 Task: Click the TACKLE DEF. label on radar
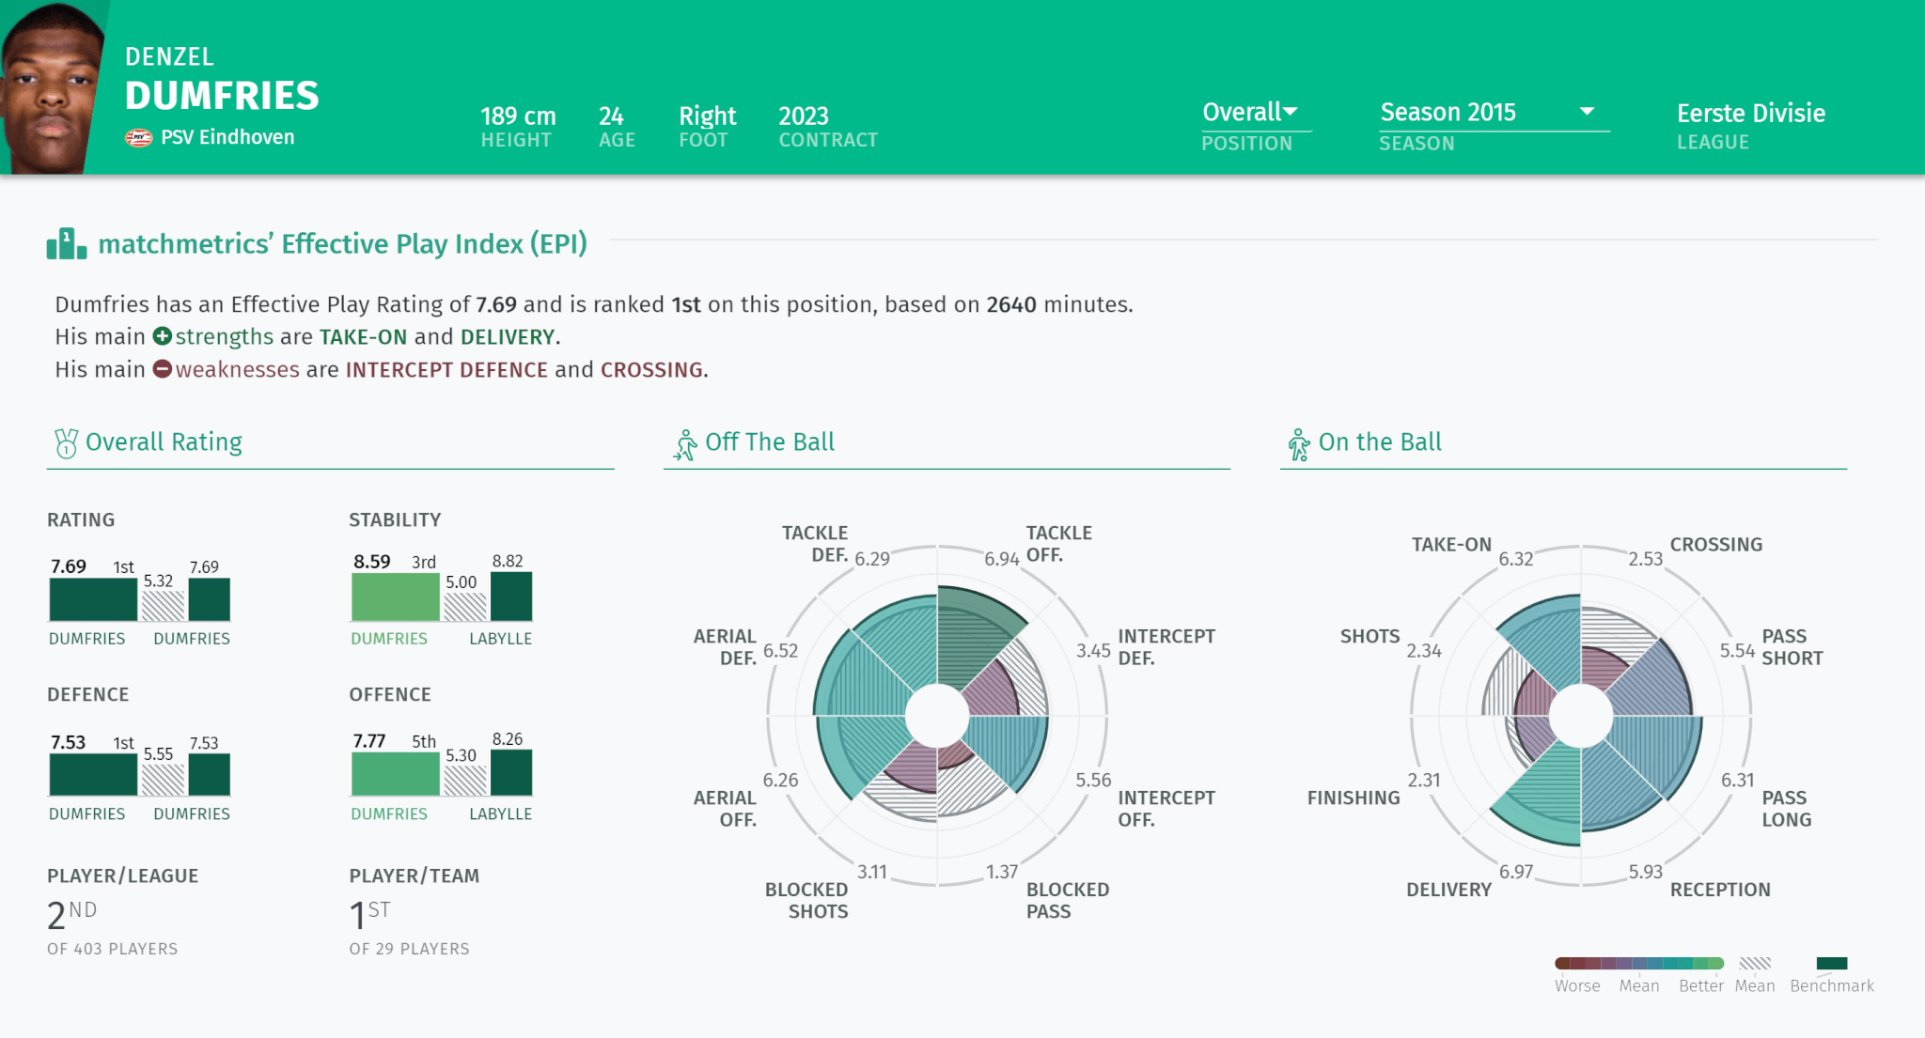click(814, 544)
